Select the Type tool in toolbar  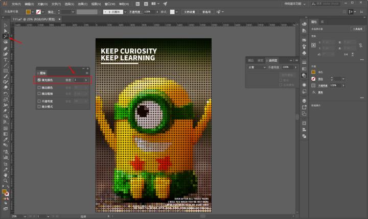pyautogui.click(x=5, y=60)
